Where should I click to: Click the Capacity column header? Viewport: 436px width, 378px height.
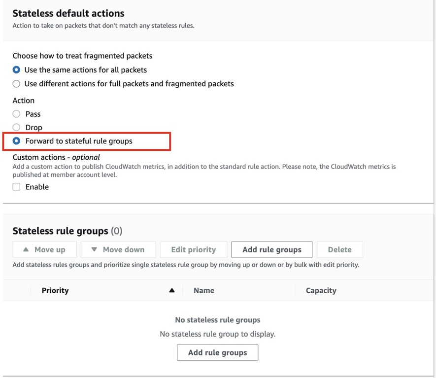click(x=321, y=290)
